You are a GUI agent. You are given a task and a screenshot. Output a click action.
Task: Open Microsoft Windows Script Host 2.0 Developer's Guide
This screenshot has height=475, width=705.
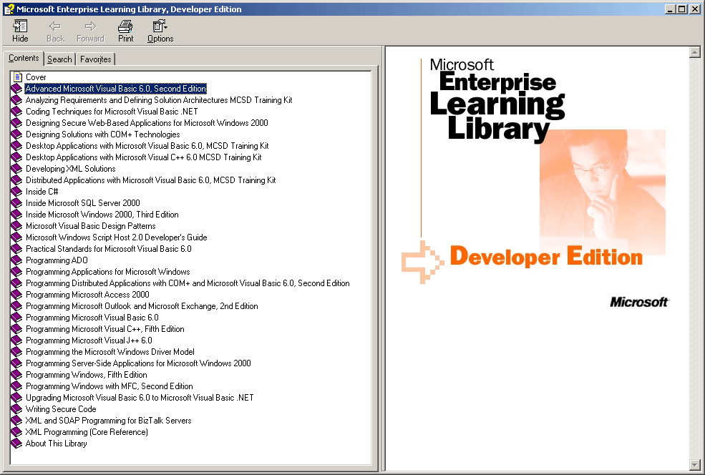pos(117,237)
